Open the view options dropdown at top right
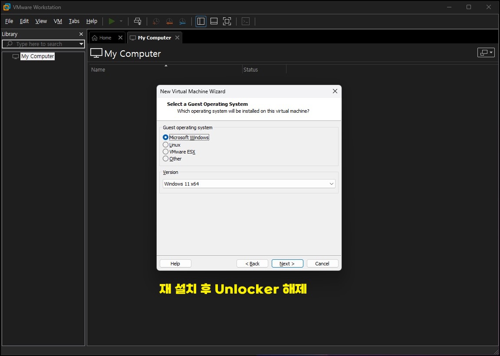500x356 pixels. (486, 52)
